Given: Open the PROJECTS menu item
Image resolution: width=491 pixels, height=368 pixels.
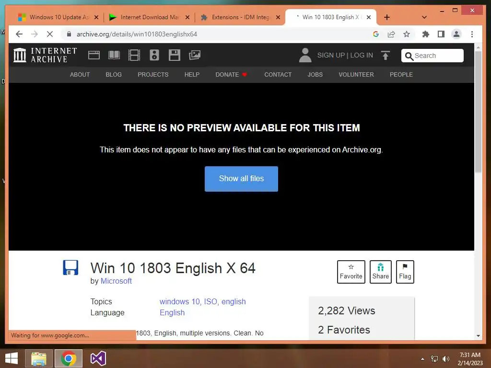Looking at the screenshot, I should coord(153,75).
